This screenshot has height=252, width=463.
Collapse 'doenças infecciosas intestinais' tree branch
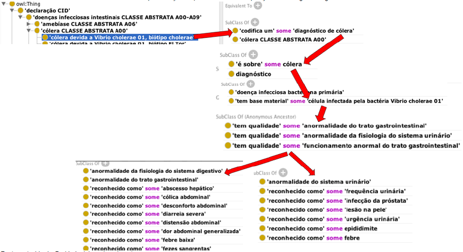[21, 17]
